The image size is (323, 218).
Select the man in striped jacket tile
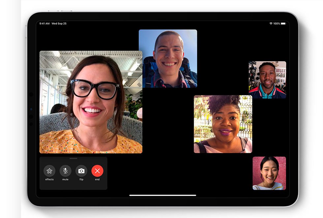click(267, 80)
